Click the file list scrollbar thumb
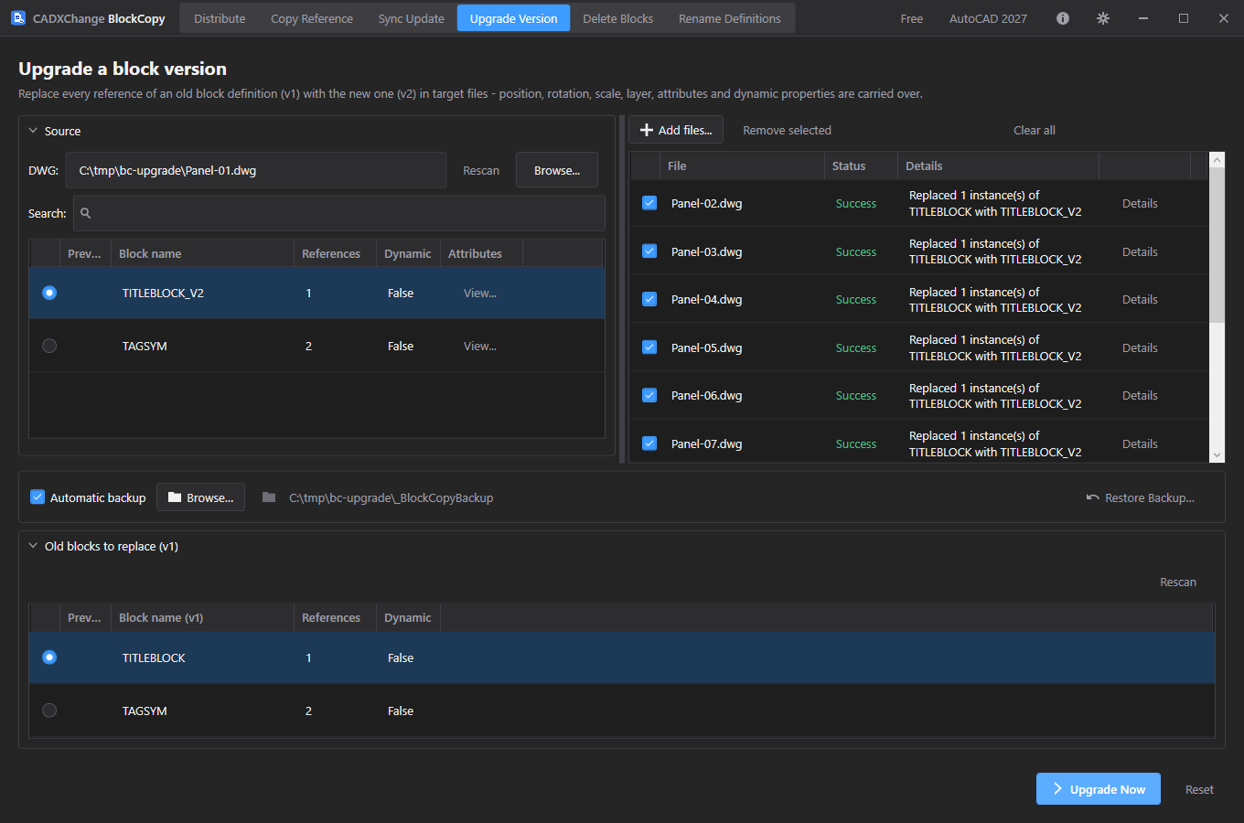The height and width of the screenshot is (823, 1244). [x=1217, y=245]
